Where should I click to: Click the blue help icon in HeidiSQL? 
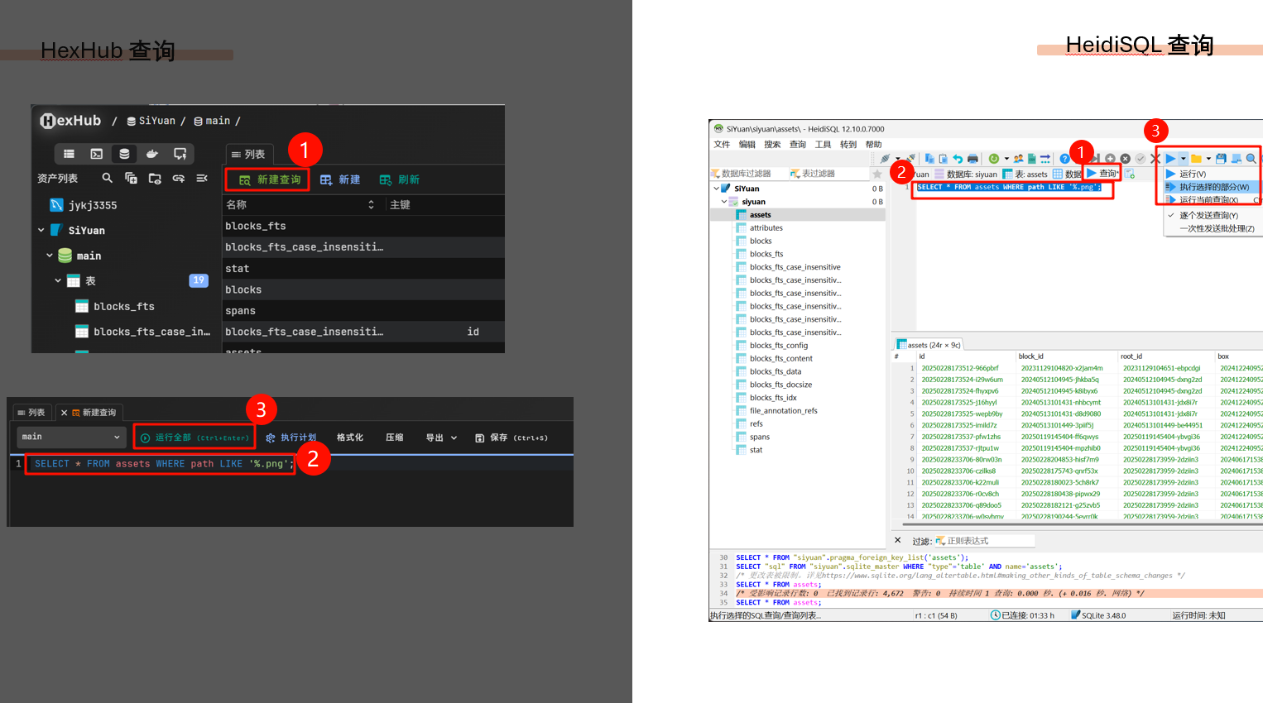1064,159
